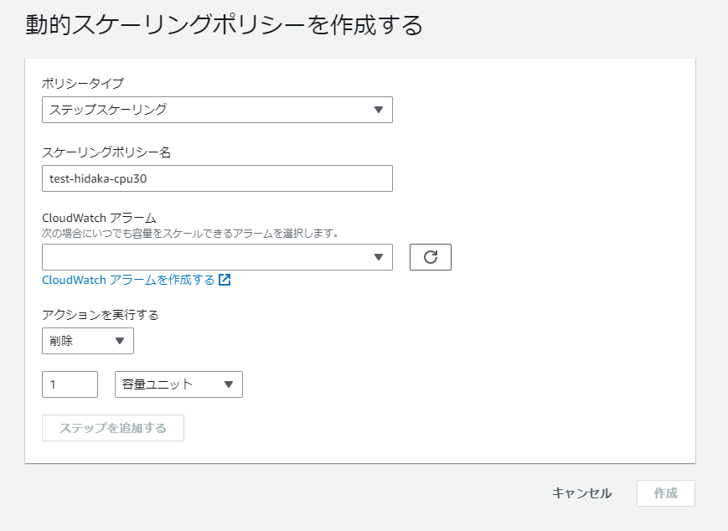Click the ポリシータイプ label

83,83
